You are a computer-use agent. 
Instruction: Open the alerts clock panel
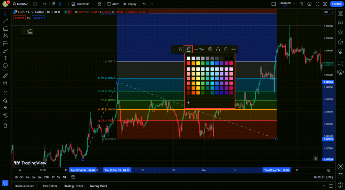340,23
